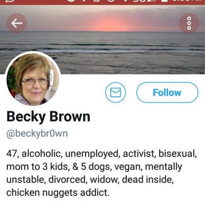Tap the battery icon in status bar
Screen dimensions: 205x205
(x=166, y=1)
